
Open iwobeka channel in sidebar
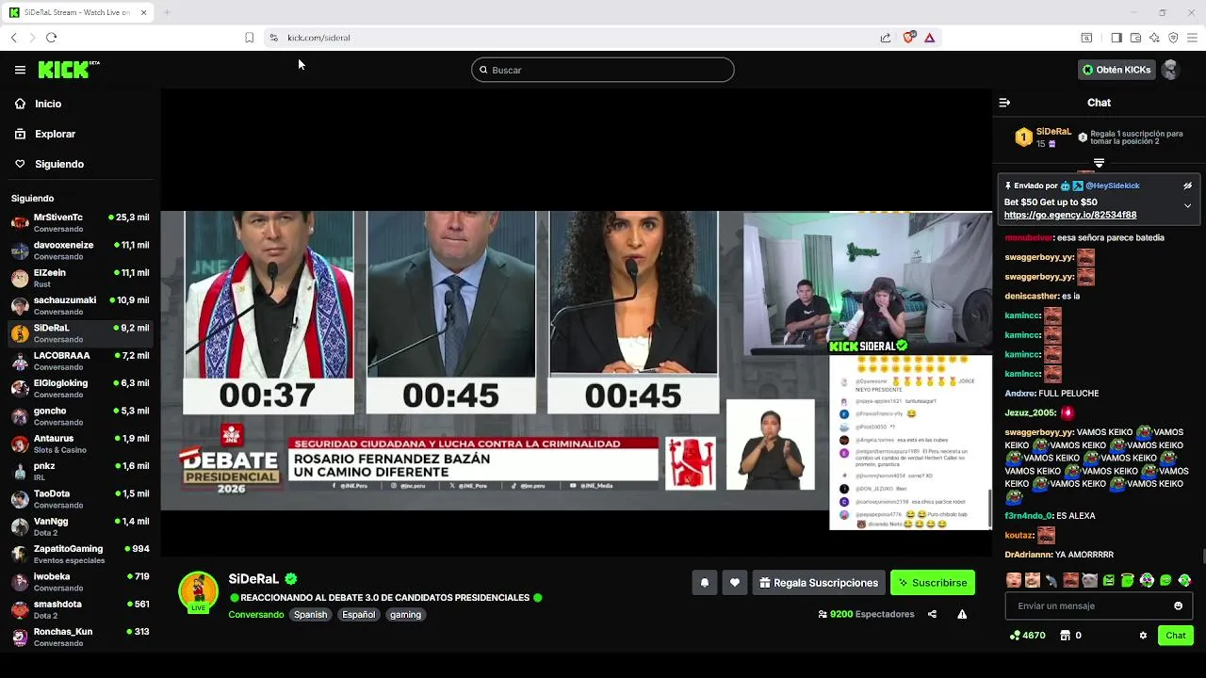click(79, 582)
